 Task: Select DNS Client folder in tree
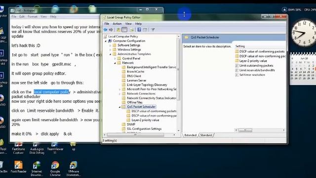click(x=132, y=76)
